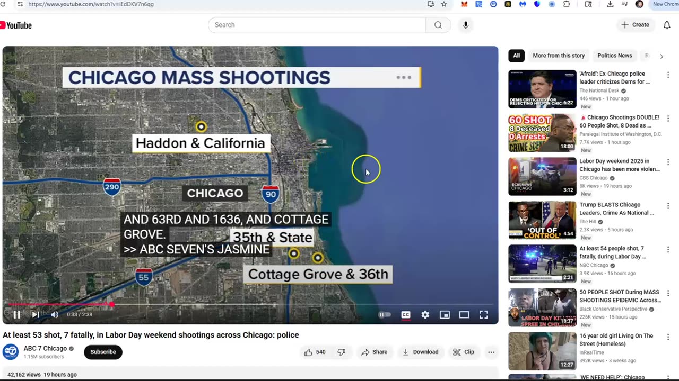
Task: Open menu for Chicago Shootings DOUBLE video
Action: pos(668,119)
